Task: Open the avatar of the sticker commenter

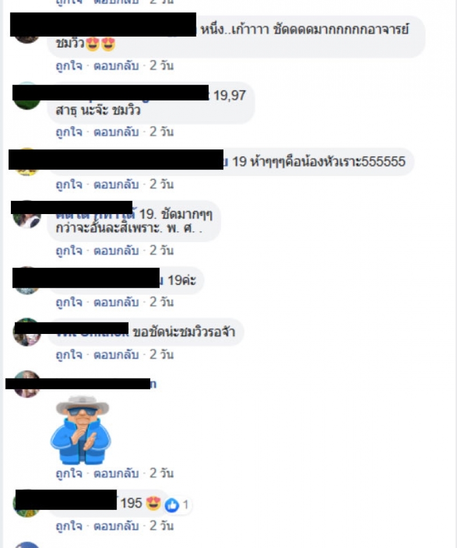Action: pos(27,384)
